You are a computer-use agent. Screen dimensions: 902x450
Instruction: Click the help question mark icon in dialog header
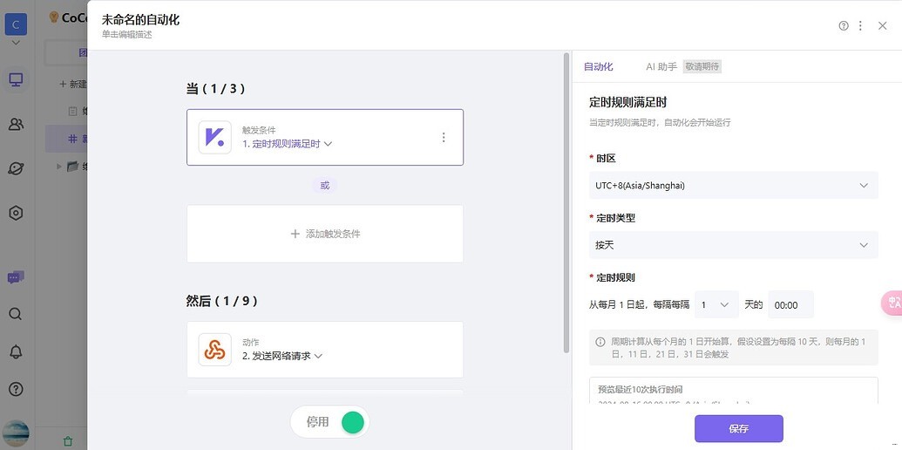844,26
